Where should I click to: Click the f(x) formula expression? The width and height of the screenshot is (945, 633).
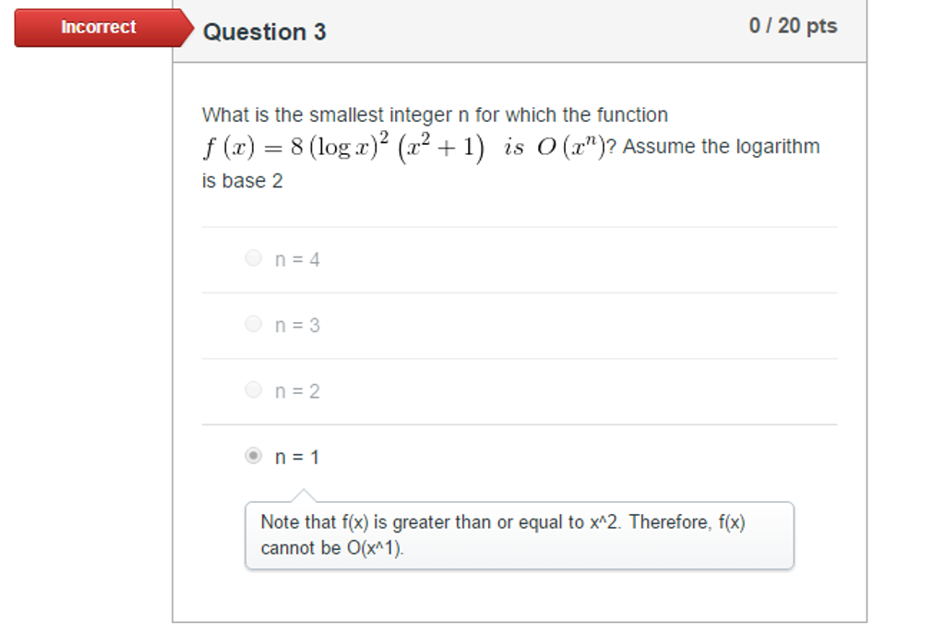click(x=343, y=148)
